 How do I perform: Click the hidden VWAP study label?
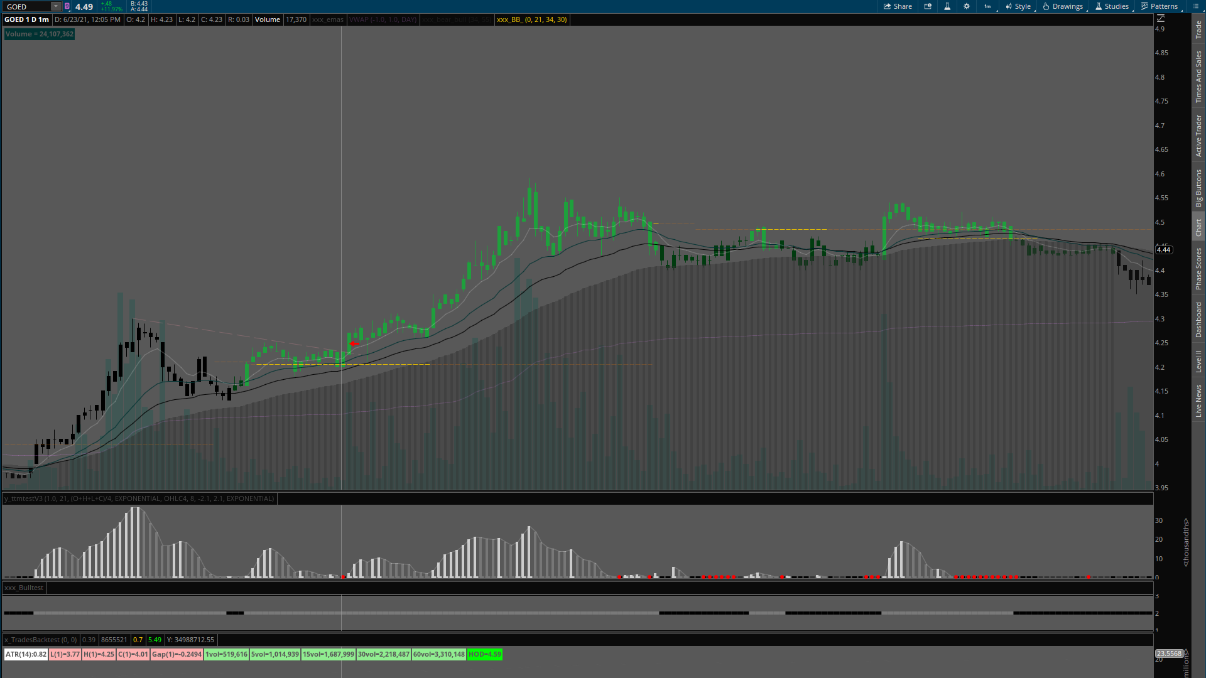tap(383, 19)
